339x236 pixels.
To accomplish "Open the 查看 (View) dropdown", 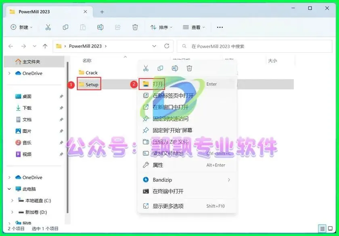I will pos(194,27).
